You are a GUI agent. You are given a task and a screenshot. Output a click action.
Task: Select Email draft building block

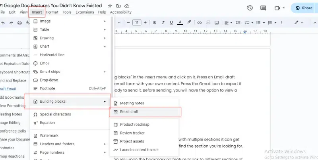click(144, 112)
